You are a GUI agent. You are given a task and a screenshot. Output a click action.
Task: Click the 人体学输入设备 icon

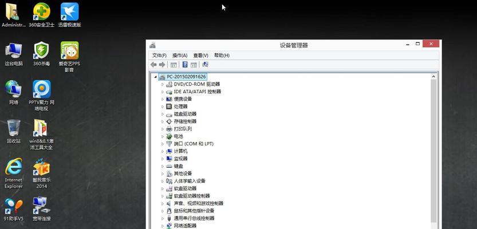click(x=169, y=181)
